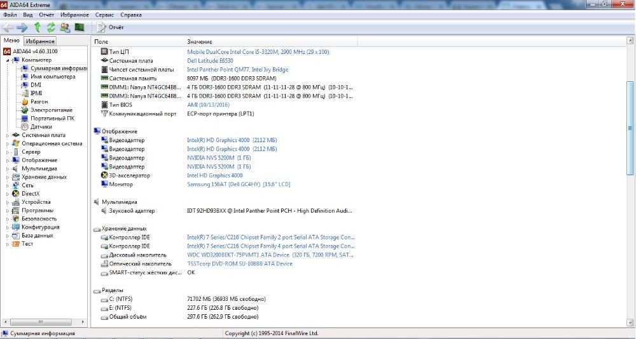Screen dimensions: 636x339
Task: Expand the Системная плата tree node
Action: [8, 135]
